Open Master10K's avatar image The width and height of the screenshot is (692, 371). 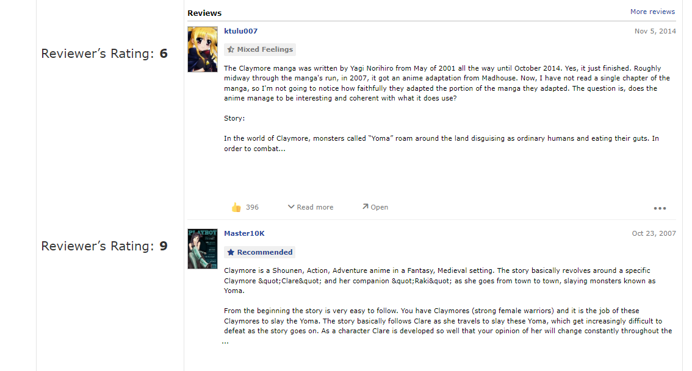tap(203, 249)
